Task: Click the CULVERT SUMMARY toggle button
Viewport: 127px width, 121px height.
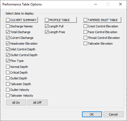Action: (22, 20)
